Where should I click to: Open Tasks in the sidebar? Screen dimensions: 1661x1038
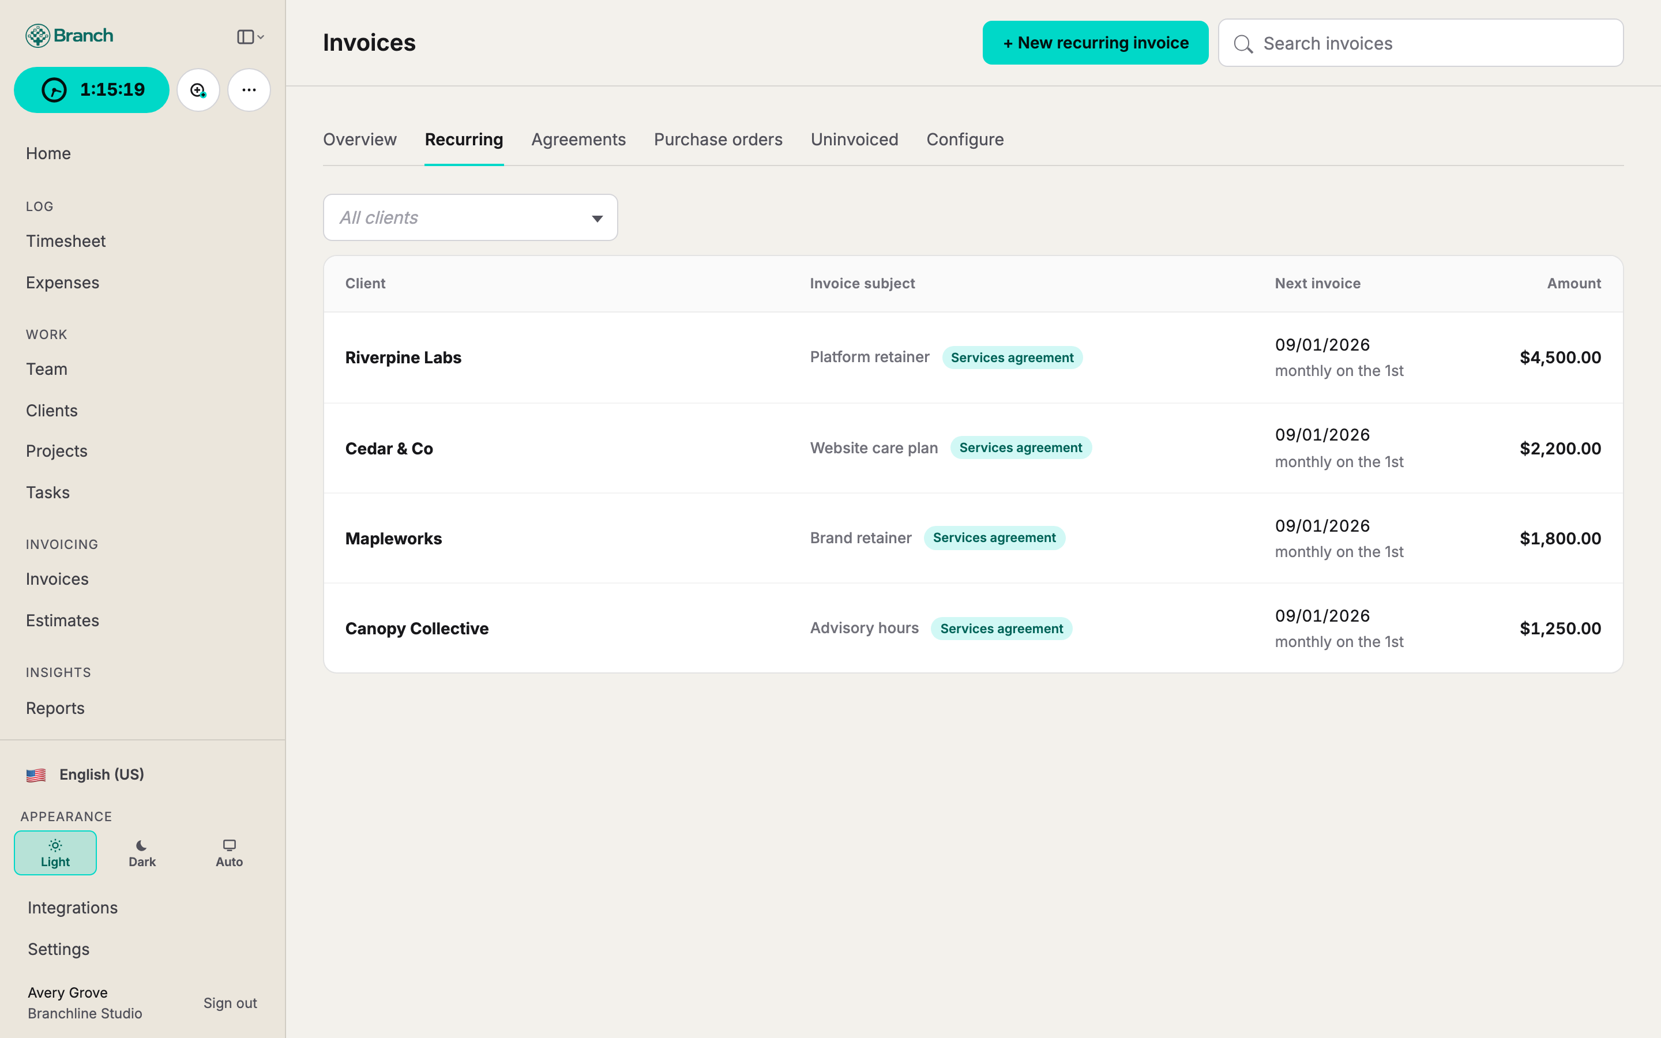pyautogui.click(x=47, y=492)
